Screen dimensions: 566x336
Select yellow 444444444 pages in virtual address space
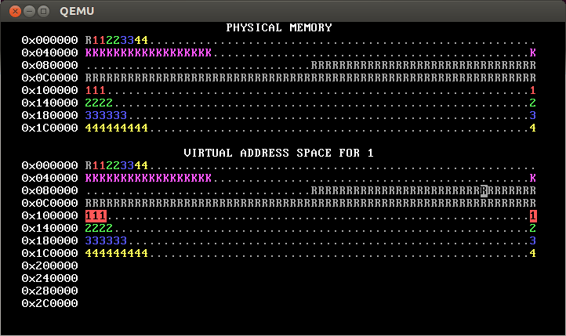point(117,253)
